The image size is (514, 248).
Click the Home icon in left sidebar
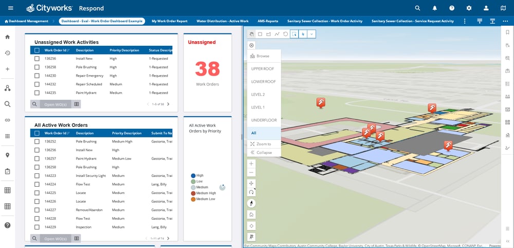tap(7, 37)
